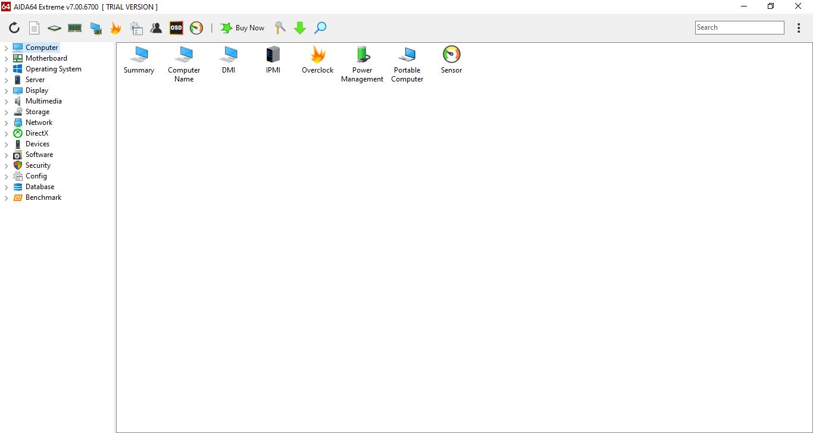Viewport: 813px width, 433px height.
Task: Select DirectX in the sidebar tree
Action: click(31, 133)
